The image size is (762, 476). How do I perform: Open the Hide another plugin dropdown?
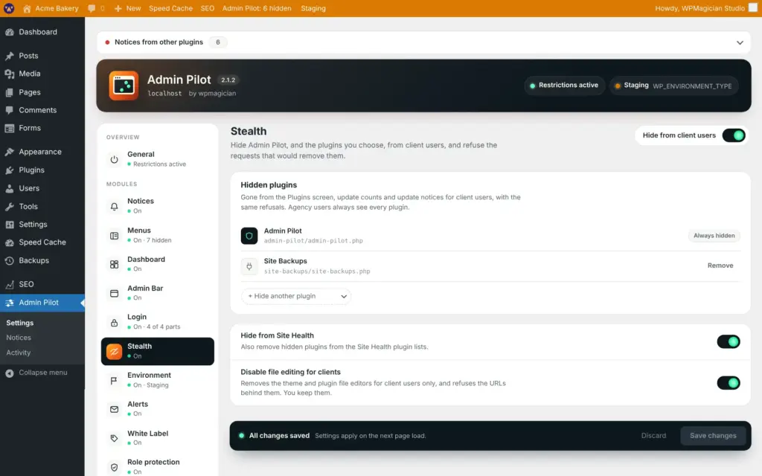296,296
